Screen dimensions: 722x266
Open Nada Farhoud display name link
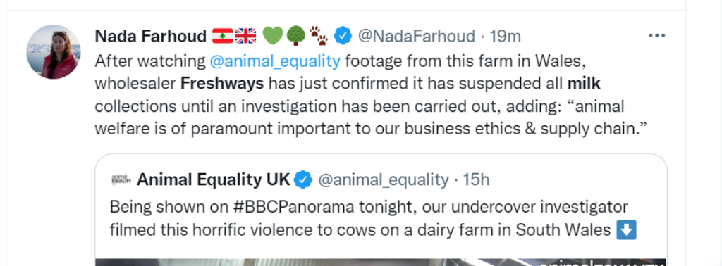[151, 36]
